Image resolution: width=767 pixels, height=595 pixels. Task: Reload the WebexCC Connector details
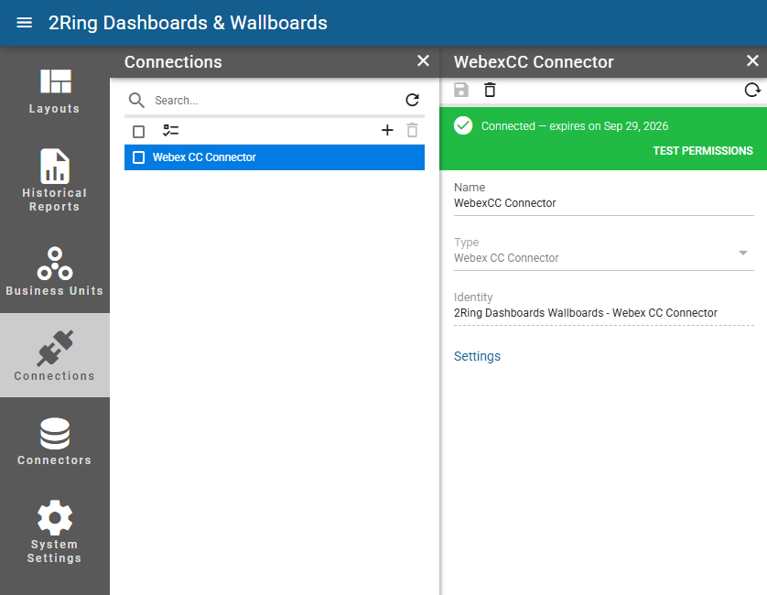[x=752, y=90]
